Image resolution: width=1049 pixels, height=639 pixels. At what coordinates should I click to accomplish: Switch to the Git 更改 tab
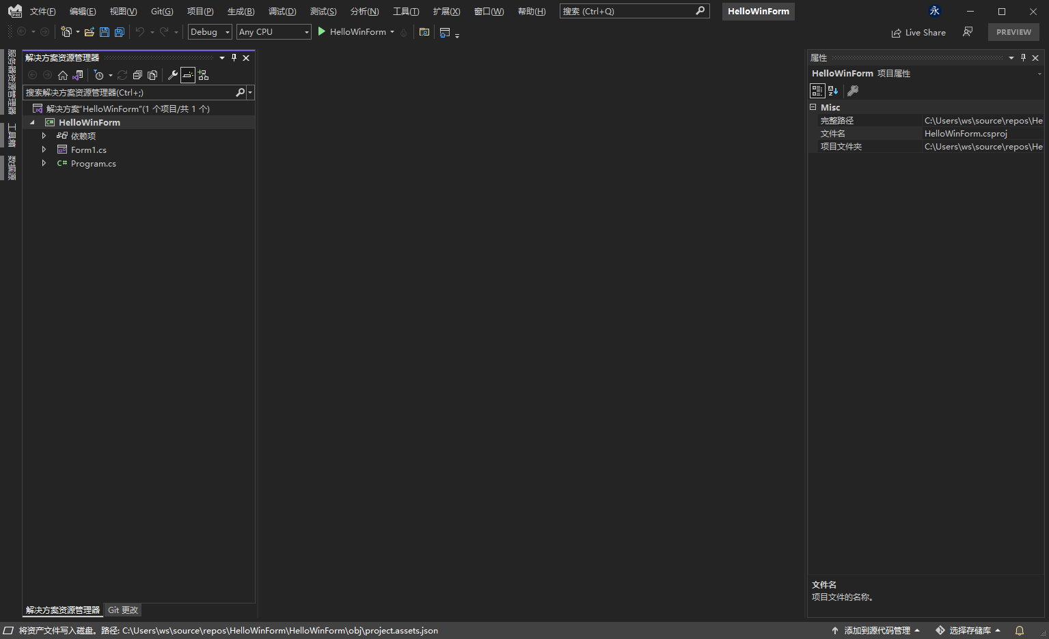point(123,610)
